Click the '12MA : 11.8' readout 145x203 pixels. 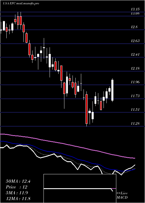(x=18, y=198)
